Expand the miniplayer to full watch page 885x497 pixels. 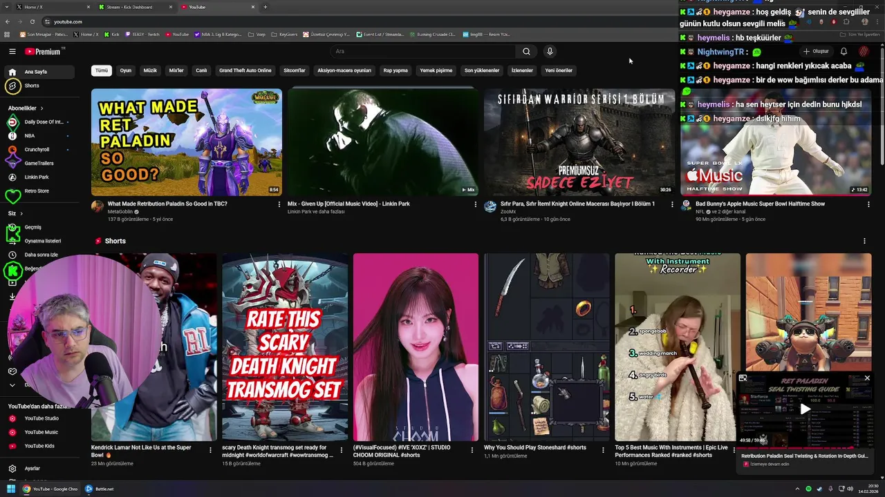743,378
